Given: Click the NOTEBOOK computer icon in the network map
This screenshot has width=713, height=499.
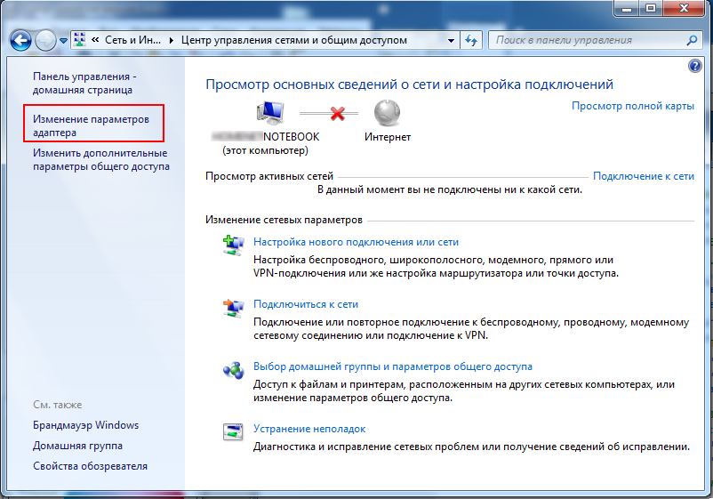Looking at the screenshot, I should point(270,112).
